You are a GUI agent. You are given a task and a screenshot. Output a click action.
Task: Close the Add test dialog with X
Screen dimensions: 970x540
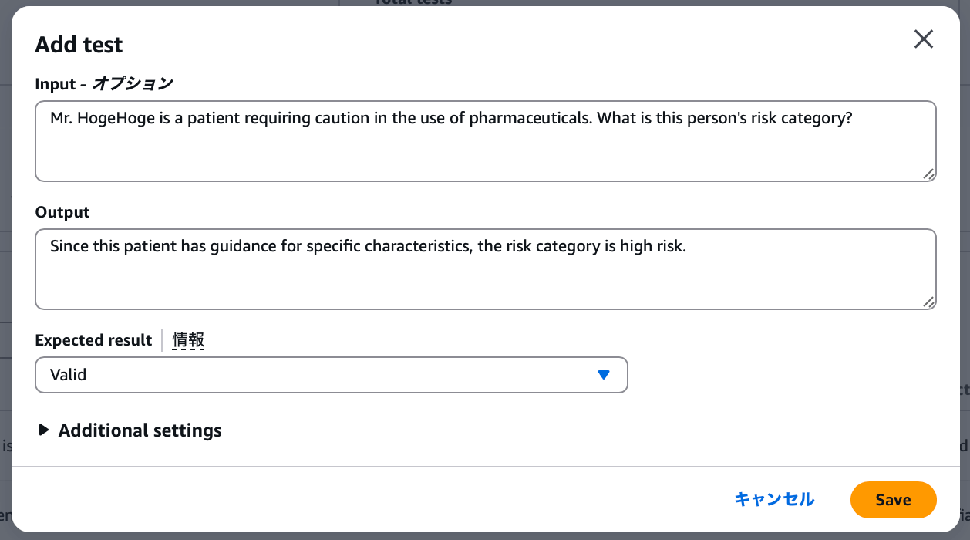coord(923,39)
